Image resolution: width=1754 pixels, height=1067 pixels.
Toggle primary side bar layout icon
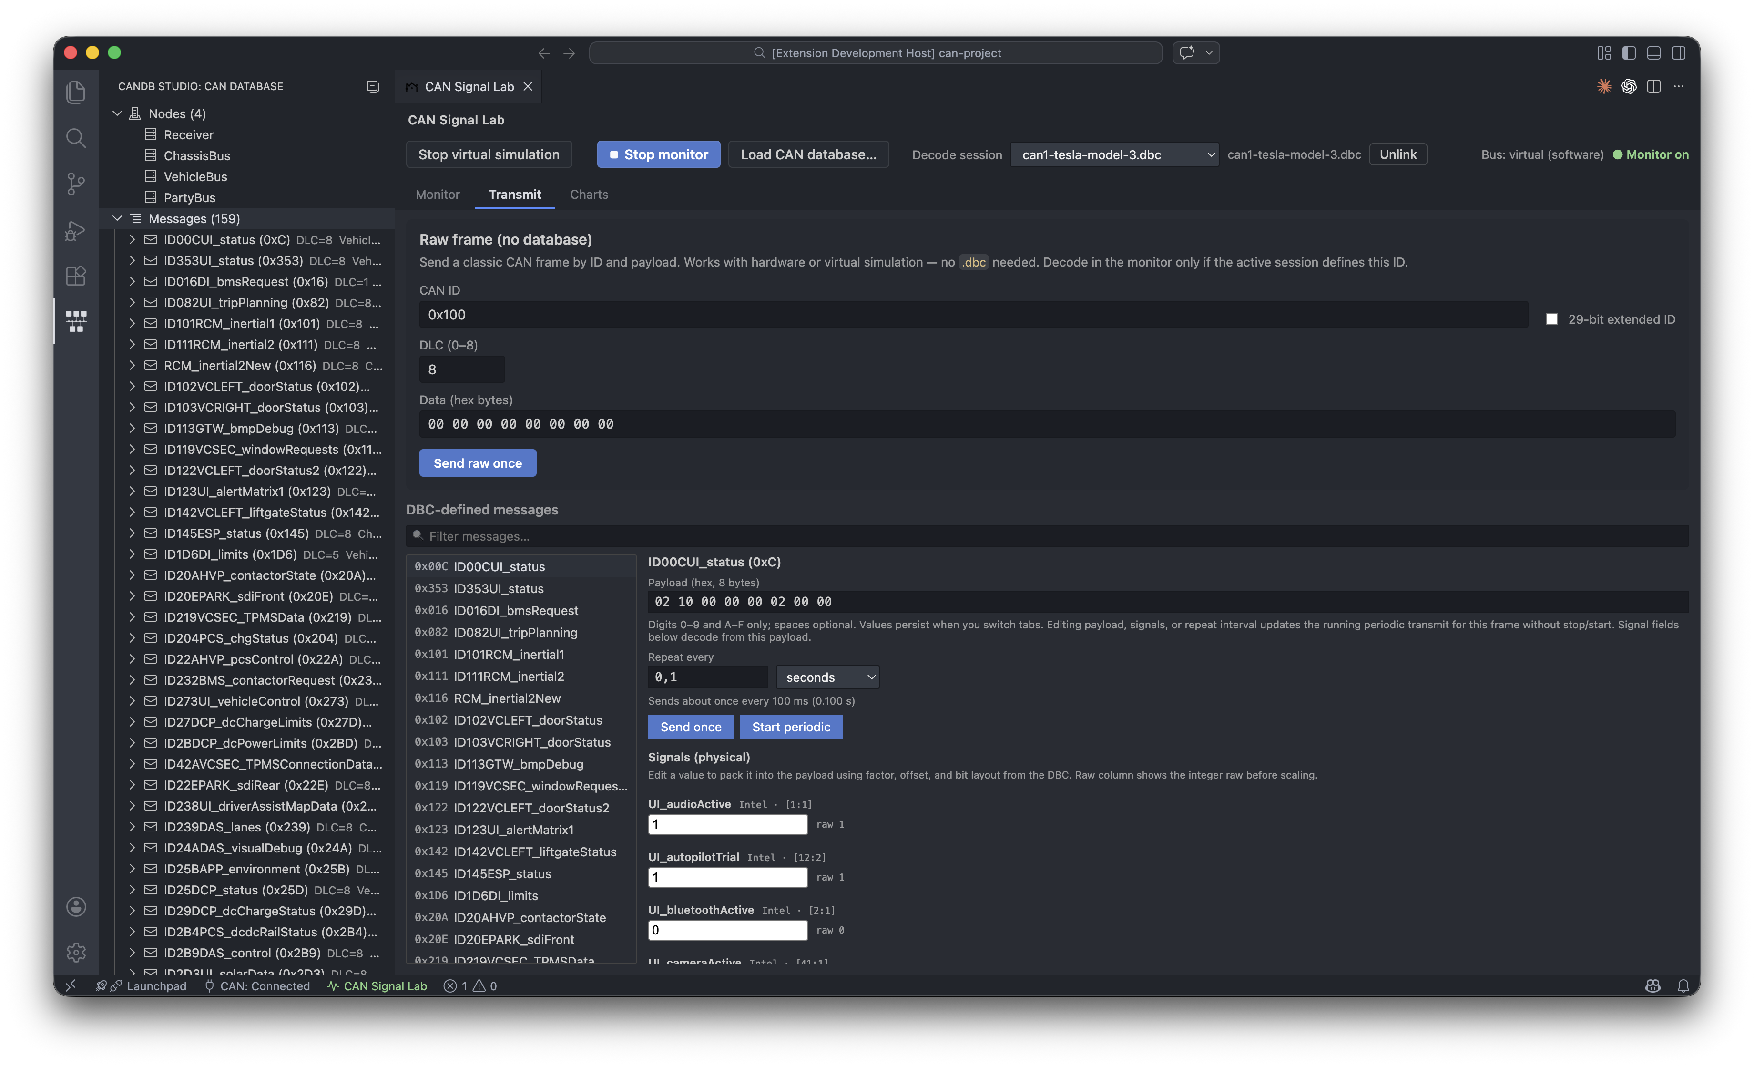1629,53
